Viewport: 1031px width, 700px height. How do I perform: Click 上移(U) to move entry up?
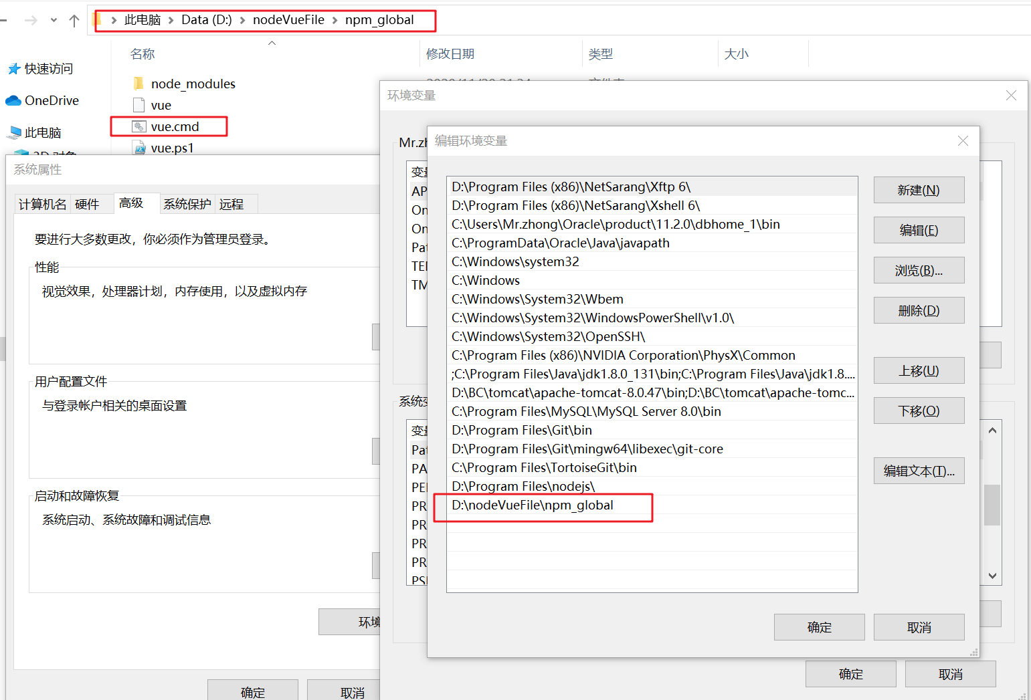[919, 370]
